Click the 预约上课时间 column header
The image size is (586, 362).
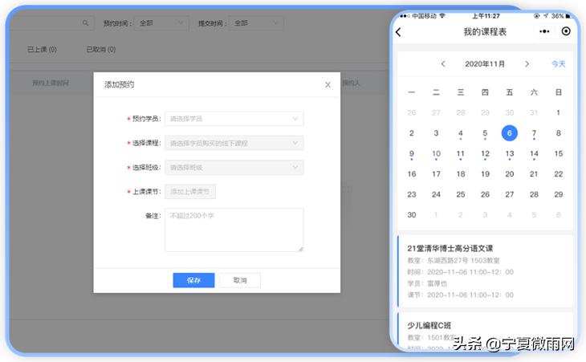pyautogui.click(x=51, y=83)
